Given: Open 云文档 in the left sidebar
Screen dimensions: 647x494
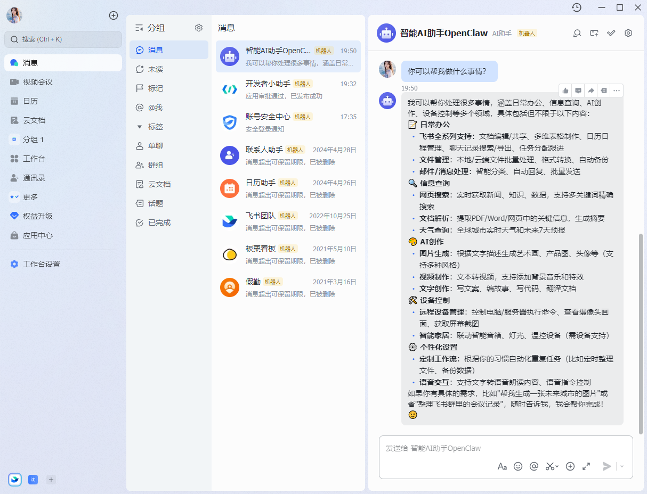Looking at the screenshot, I should (63, 120).
